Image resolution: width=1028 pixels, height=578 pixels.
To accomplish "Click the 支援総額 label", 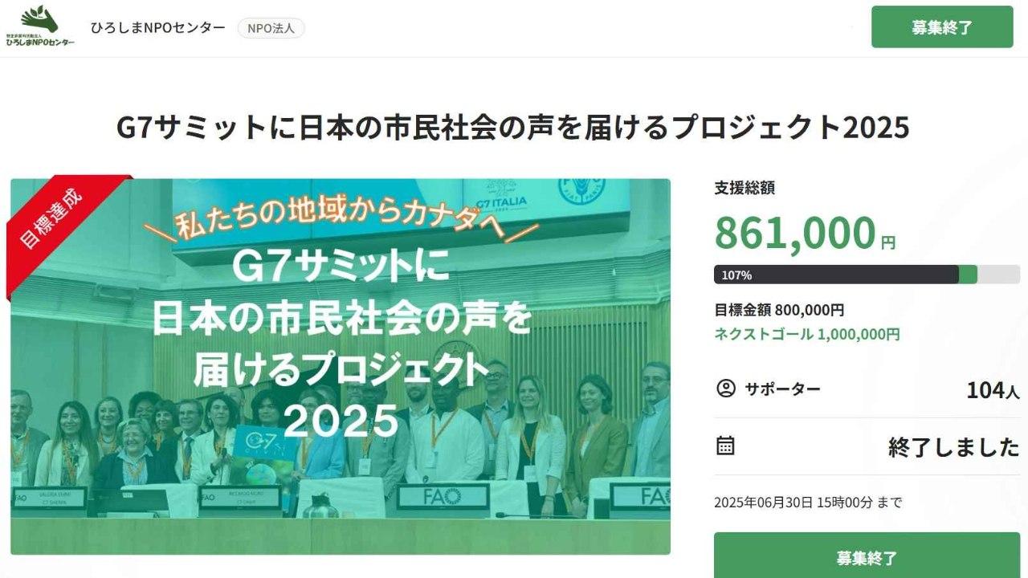I will (x=744, y=189).
